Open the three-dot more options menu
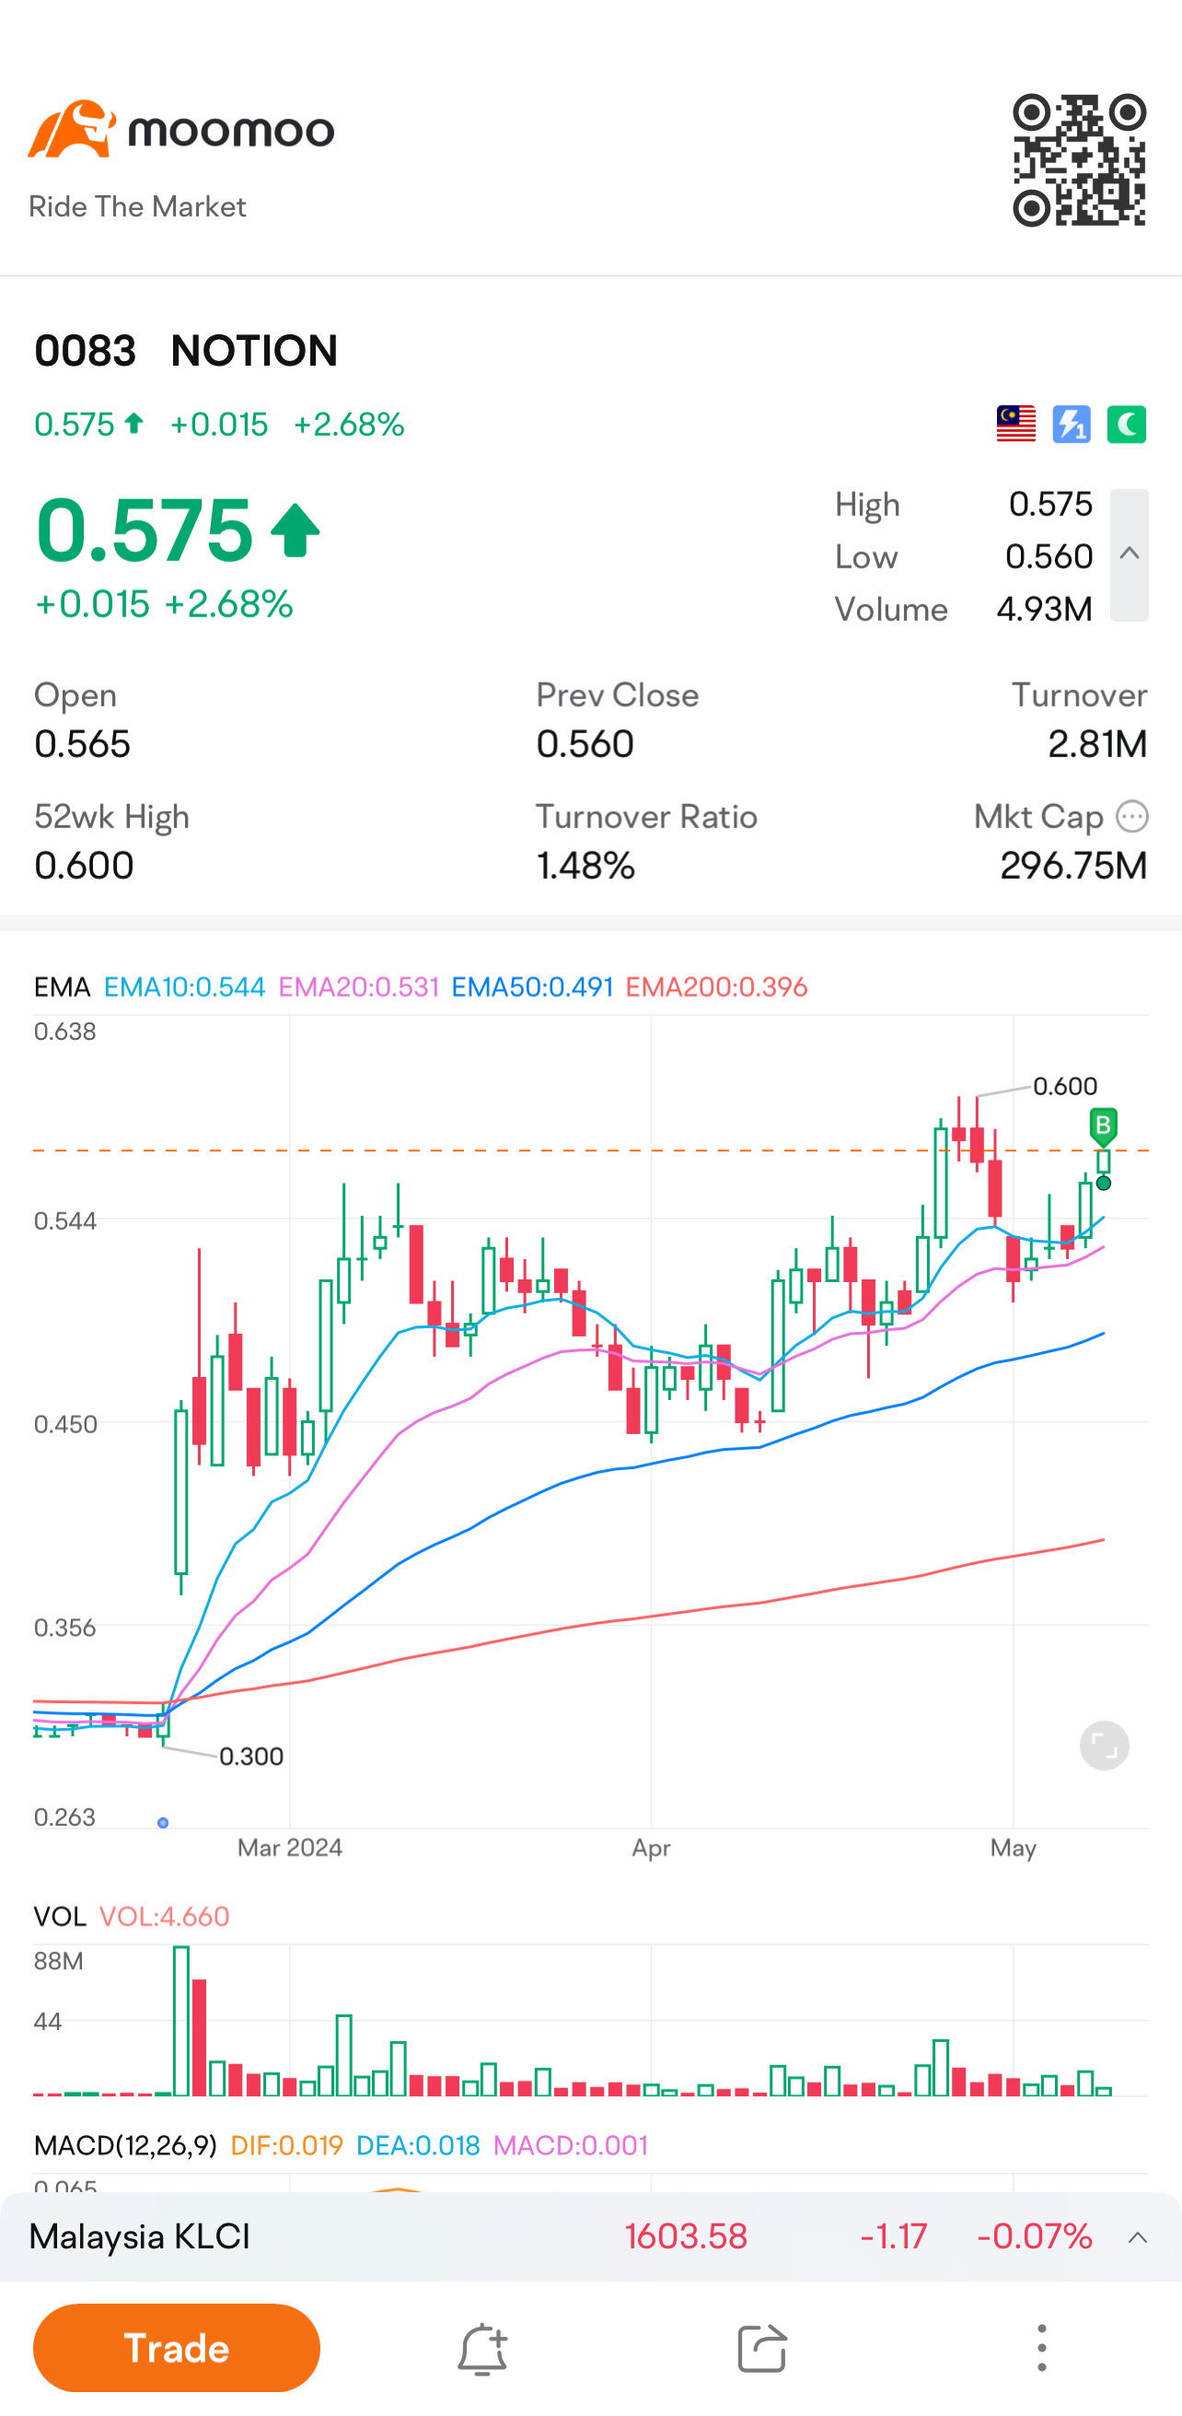 (1041, 2348)
